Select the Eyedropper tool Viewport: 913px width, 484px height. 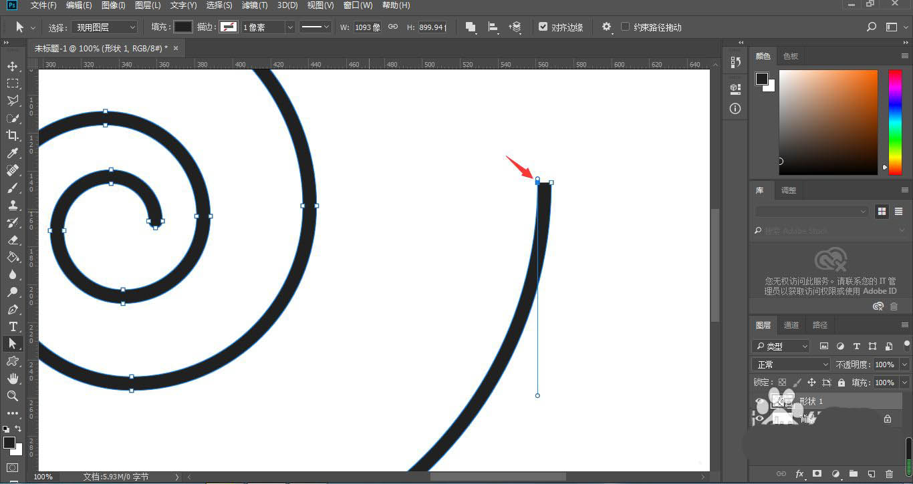pyautogui.click(x=12, y=153)
